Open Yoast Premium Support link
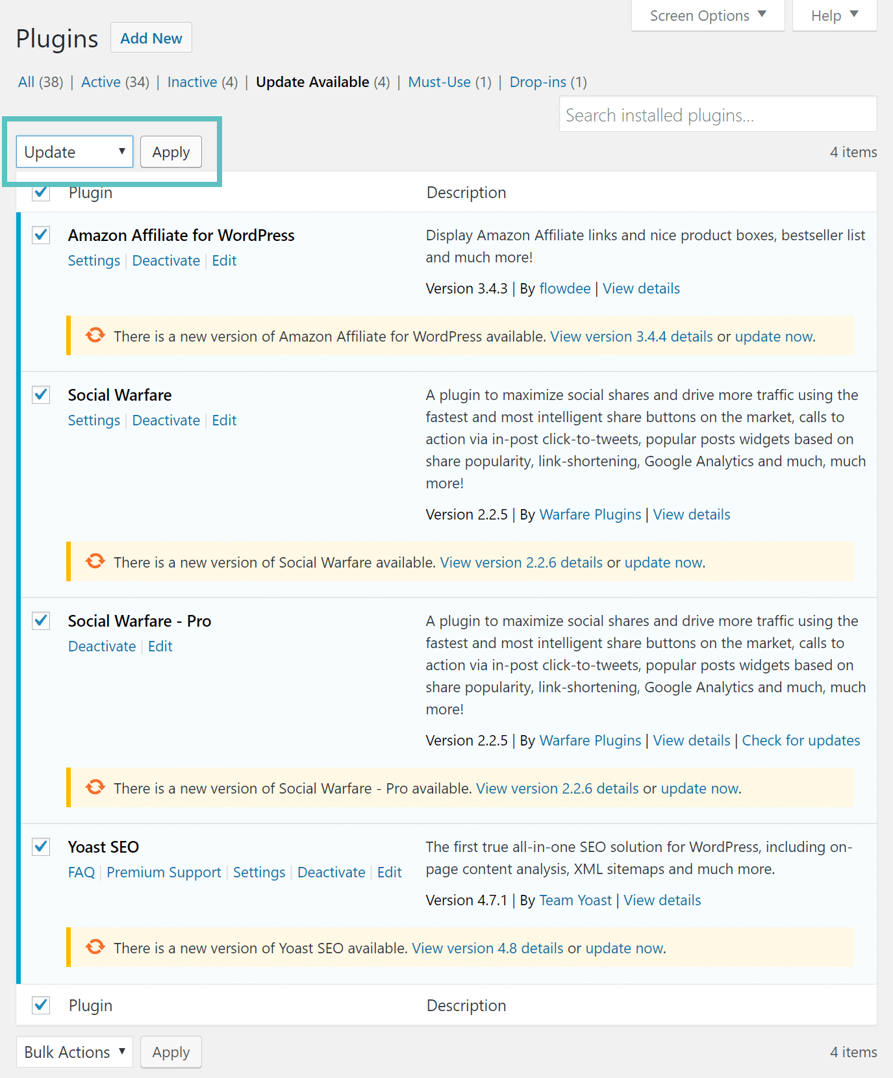 pyautogui.click(x=164, y=872)
